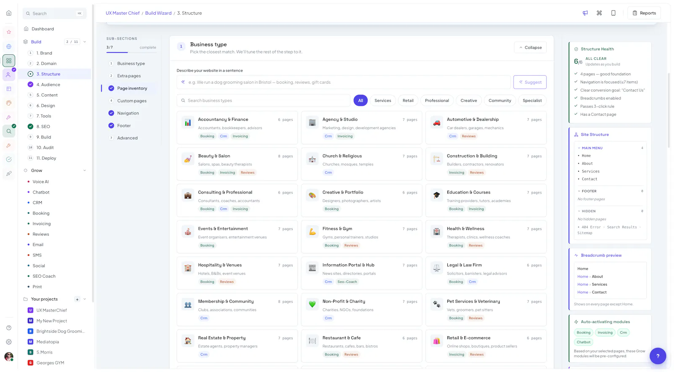Open the circled checkmark audit rail icon
The image size is (674, 372).
tap(9, 159)
